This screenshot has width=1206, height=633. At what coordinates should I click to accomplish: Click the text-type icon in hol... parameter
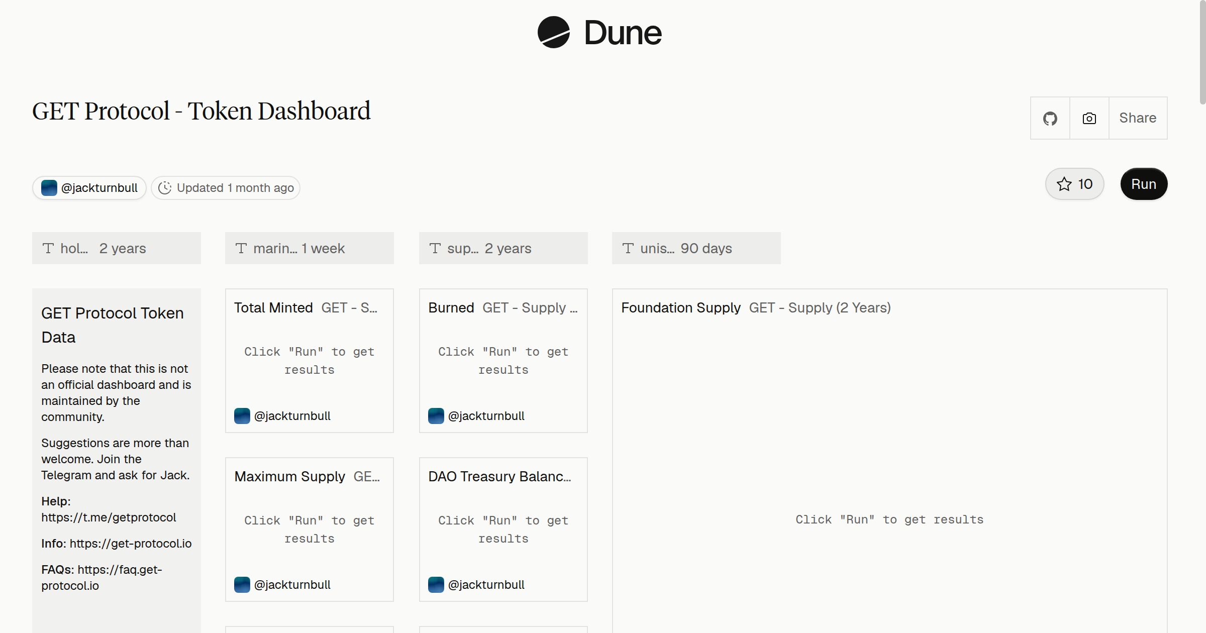pos(48,248)
